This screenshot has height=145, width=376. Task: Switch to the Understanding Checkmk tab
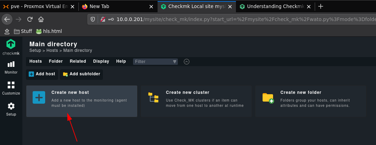click(x=276, y=7)
